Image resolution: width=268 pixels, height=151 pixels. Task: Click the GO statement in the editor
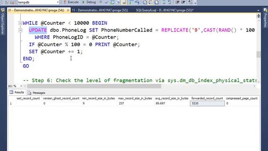pyautogui.click(x=26, y=66)
